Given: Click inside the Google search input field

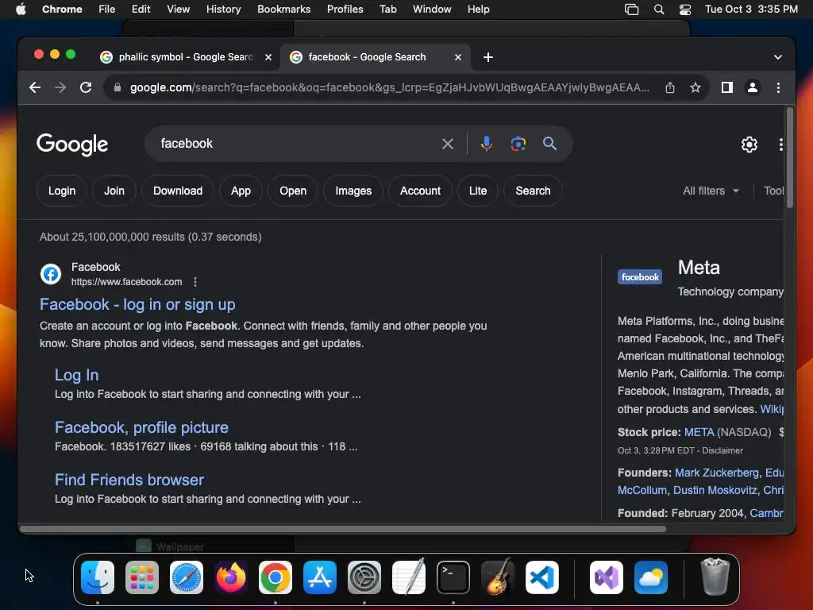Looking at the screenshot, I should pos(295,144).
